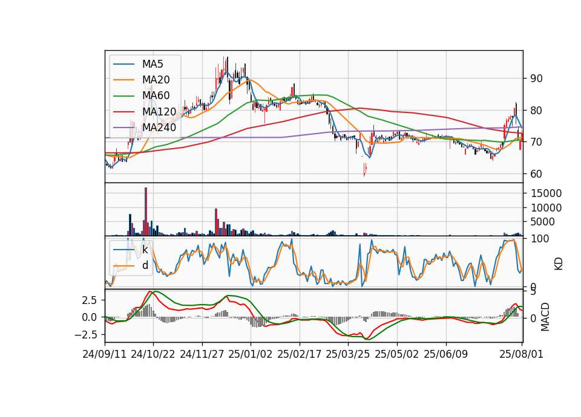
Task: Click the 25/02/17 date axis label
Action: [x=300, y=354]
